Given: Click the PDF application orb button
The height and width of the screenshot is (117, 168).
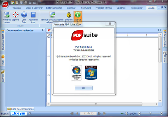Looking at the screenshot, I should pyautogui.click(x=5, y=5).
